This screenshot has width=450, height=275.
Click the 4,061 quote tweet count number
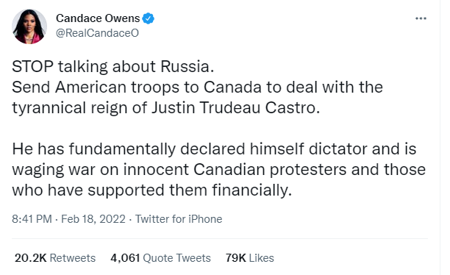[x=125, y=258]
